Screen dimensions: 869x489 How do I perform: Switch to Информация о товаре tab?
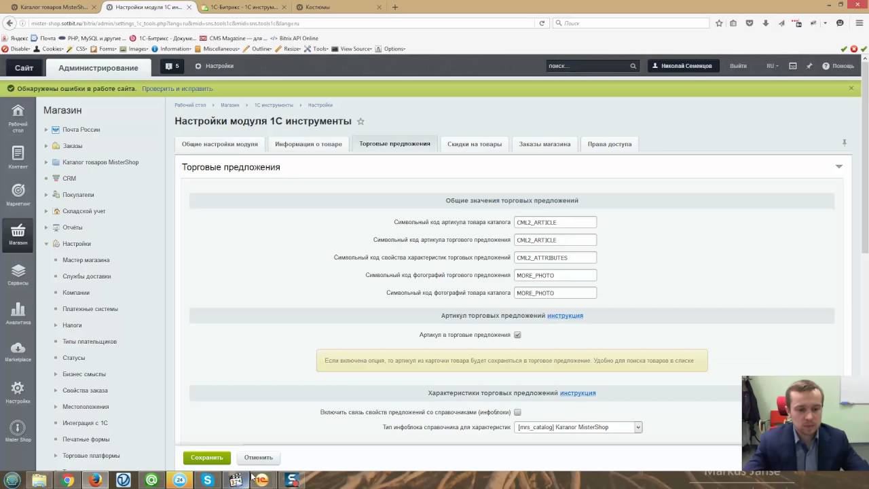[308, 144]
